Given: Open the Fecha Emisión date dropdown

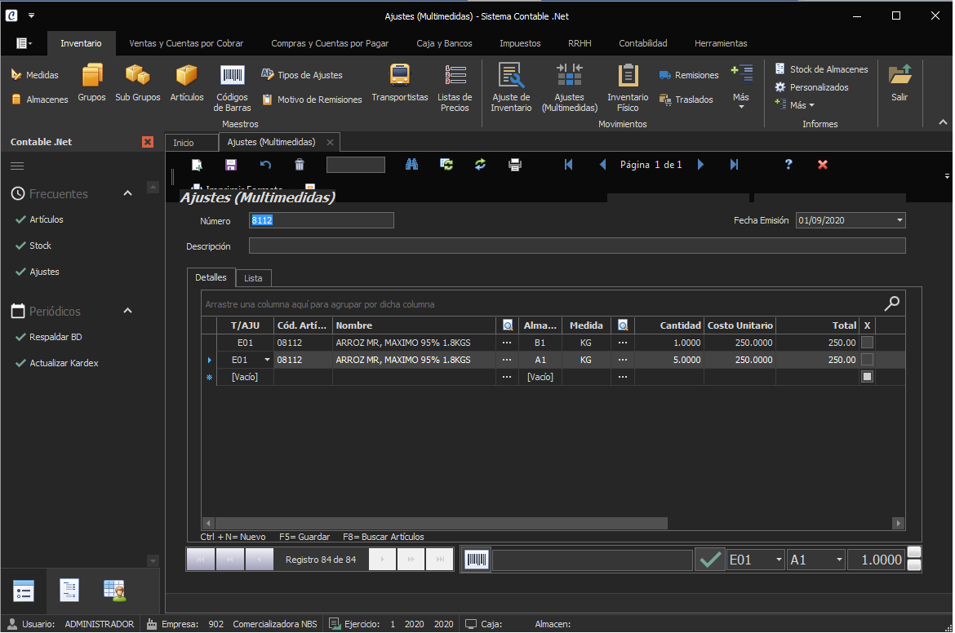Looking at the screenshot, I should pyautogui.click(x=899, y=220).
